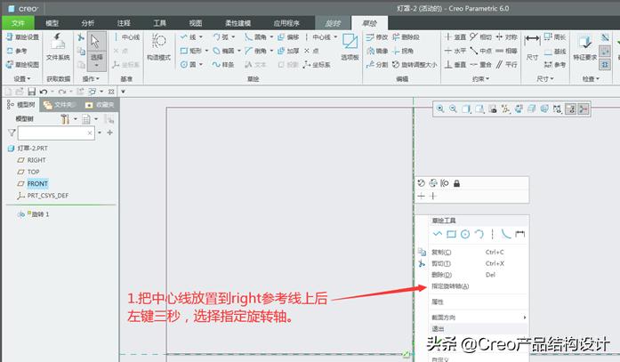Screen dimensions: 620x362
Task: Switch to the 旋转 ribbon tab
Action: pyautogui.click(x=333, y=23)
